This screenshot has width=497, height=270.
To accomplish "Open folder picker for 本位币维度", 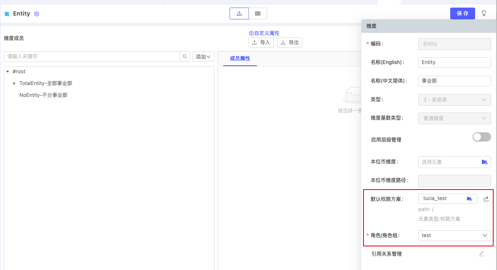I will [x=484, y=162].
